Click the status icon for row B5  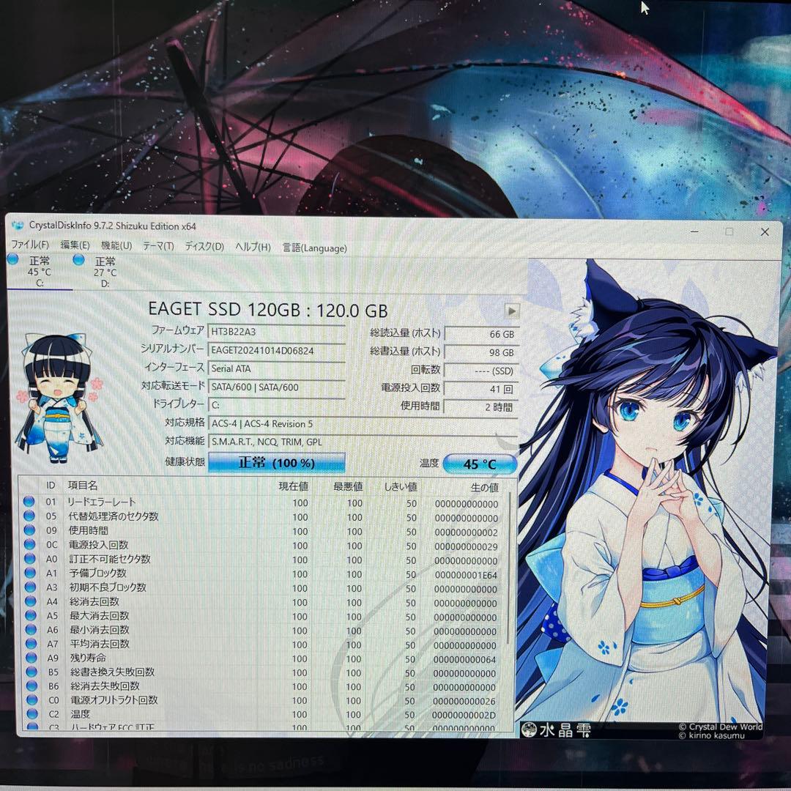pyautogui.click(x=31, y=672)
